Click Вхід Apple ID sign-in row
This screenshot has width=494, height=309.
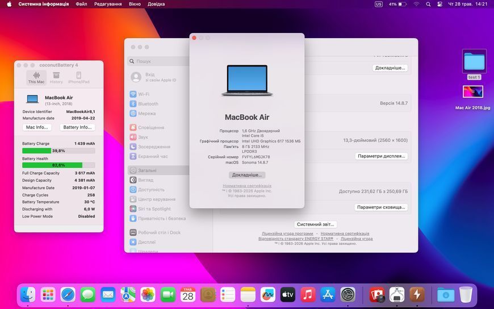coord(158,77)
